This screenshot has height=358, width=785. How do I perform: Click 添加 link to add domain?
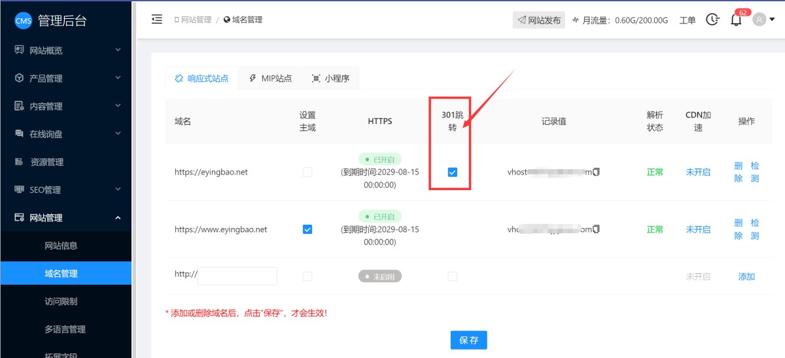(x=746, y=276)
